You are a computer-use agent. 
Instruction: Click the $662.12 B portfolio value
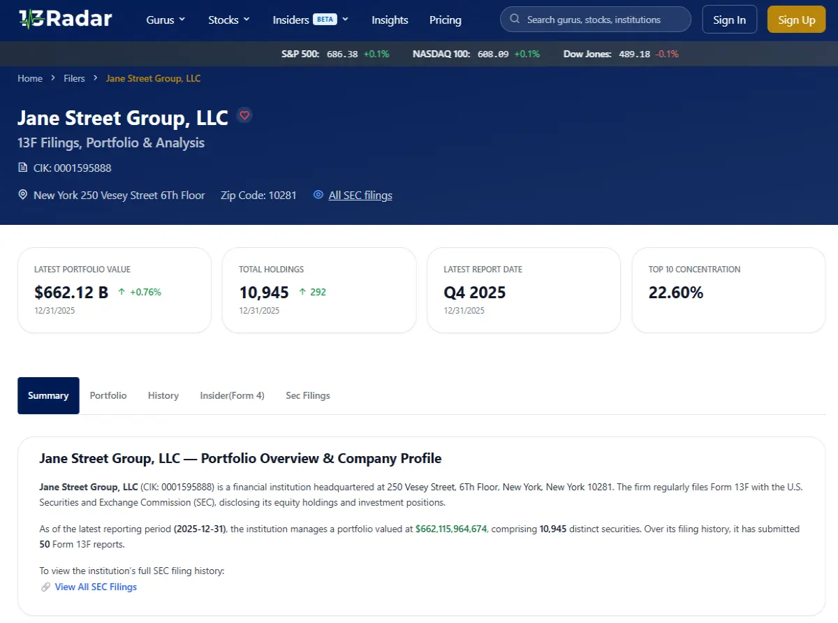coord(71,292)
